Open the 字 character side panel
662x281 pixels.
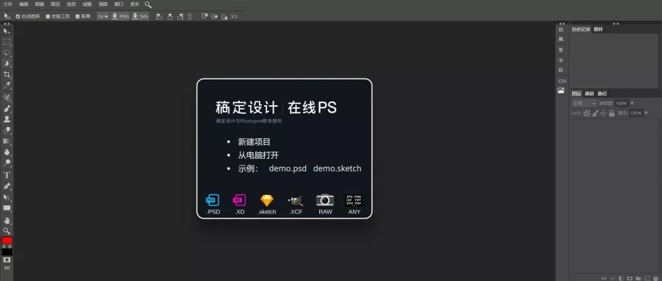(561, 60)
